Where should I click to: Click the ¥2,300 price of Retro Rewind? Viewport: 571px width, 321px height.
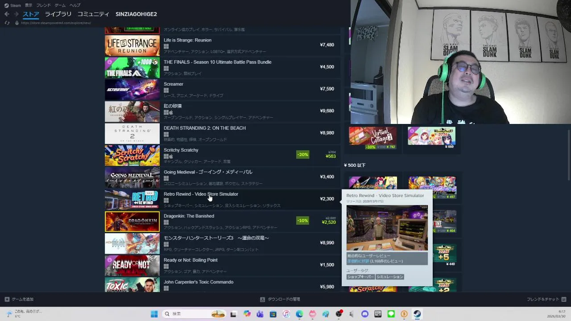point(327,199)
